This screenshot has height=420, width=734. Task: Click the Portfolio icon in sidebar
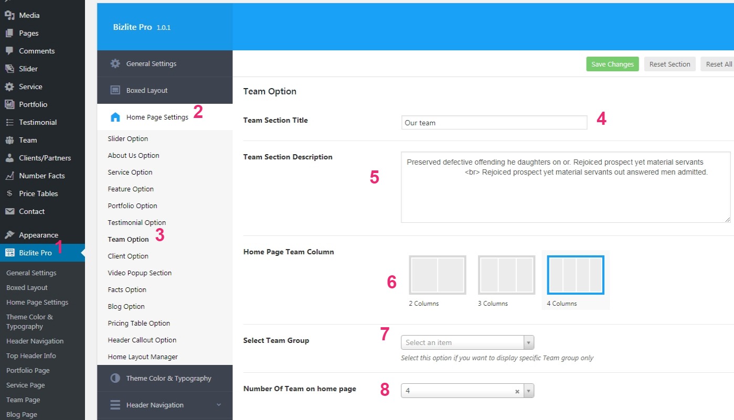coord(9,104)
